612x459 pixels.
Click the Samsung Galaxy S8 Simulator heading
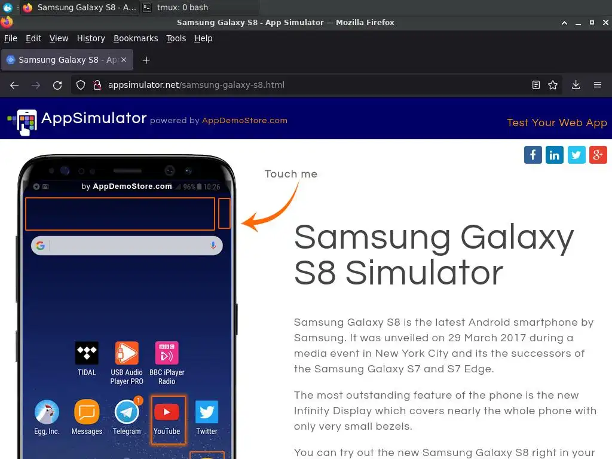pos(434,255)
